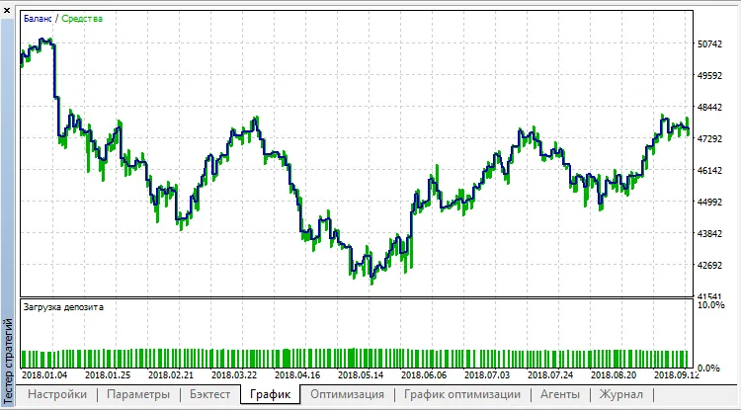Click the Средства legend label
Image resolution: width=741 pixels, height=411 pixels.
(x=82, y=19)
